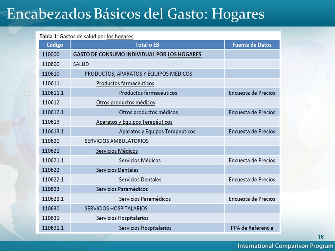Click 'International Comparison Program' footer text

click(x=285, y=246)
